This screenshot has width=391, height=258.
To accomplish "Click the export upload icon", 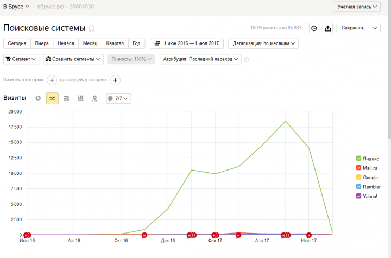I will 328,28.
